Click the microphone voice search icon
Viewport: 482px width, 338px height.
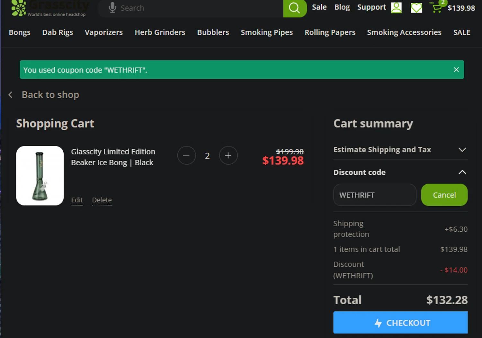pyautogui.click(x=112, y=7)
